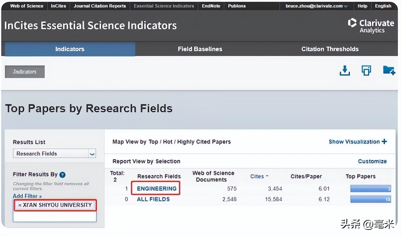Click the Web of Science Documents column header
This screenshot has height=236, width=401.
coord(213,176)
